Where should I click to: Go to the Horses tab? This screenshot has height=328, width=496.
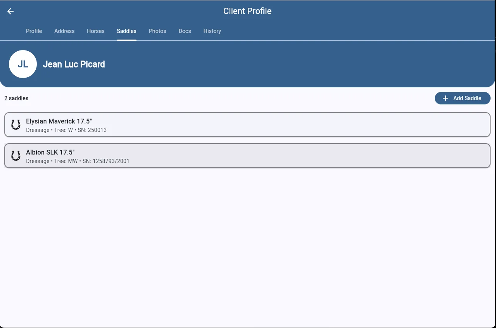pyautogui.click(x=95, y=31)
